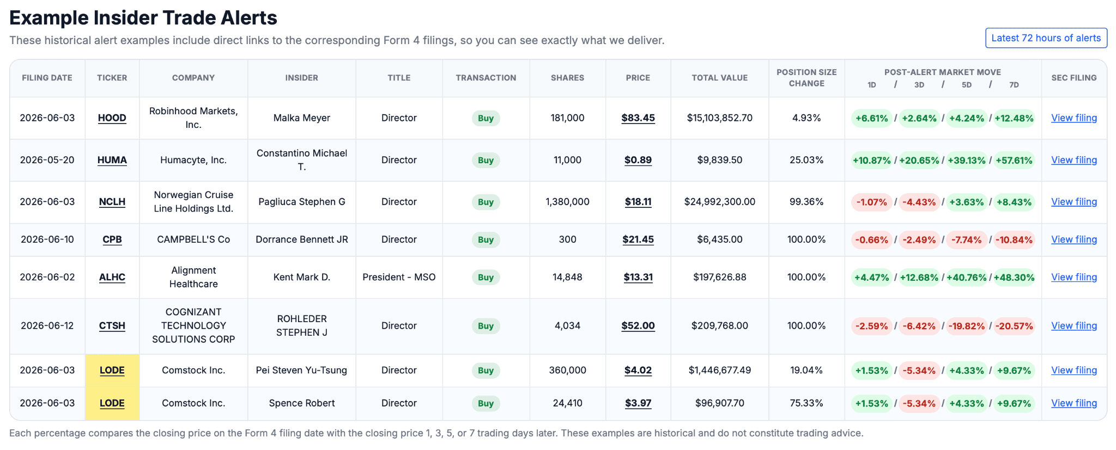Open the $83.45 price link
The height and width of the screenshot is (450, 1116).
click(x=638, y=118)
